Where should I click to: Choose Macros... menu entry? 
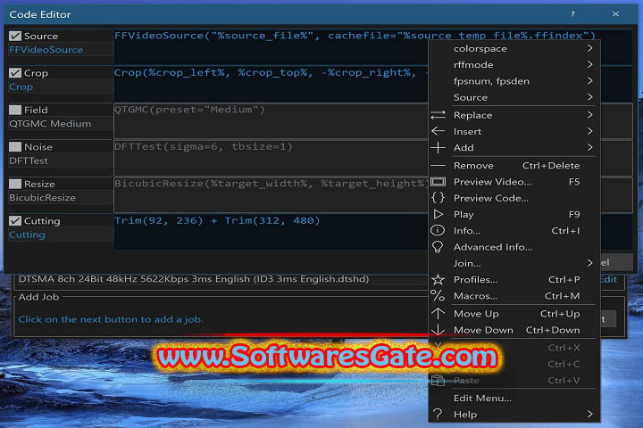click(x=514, y=296)
